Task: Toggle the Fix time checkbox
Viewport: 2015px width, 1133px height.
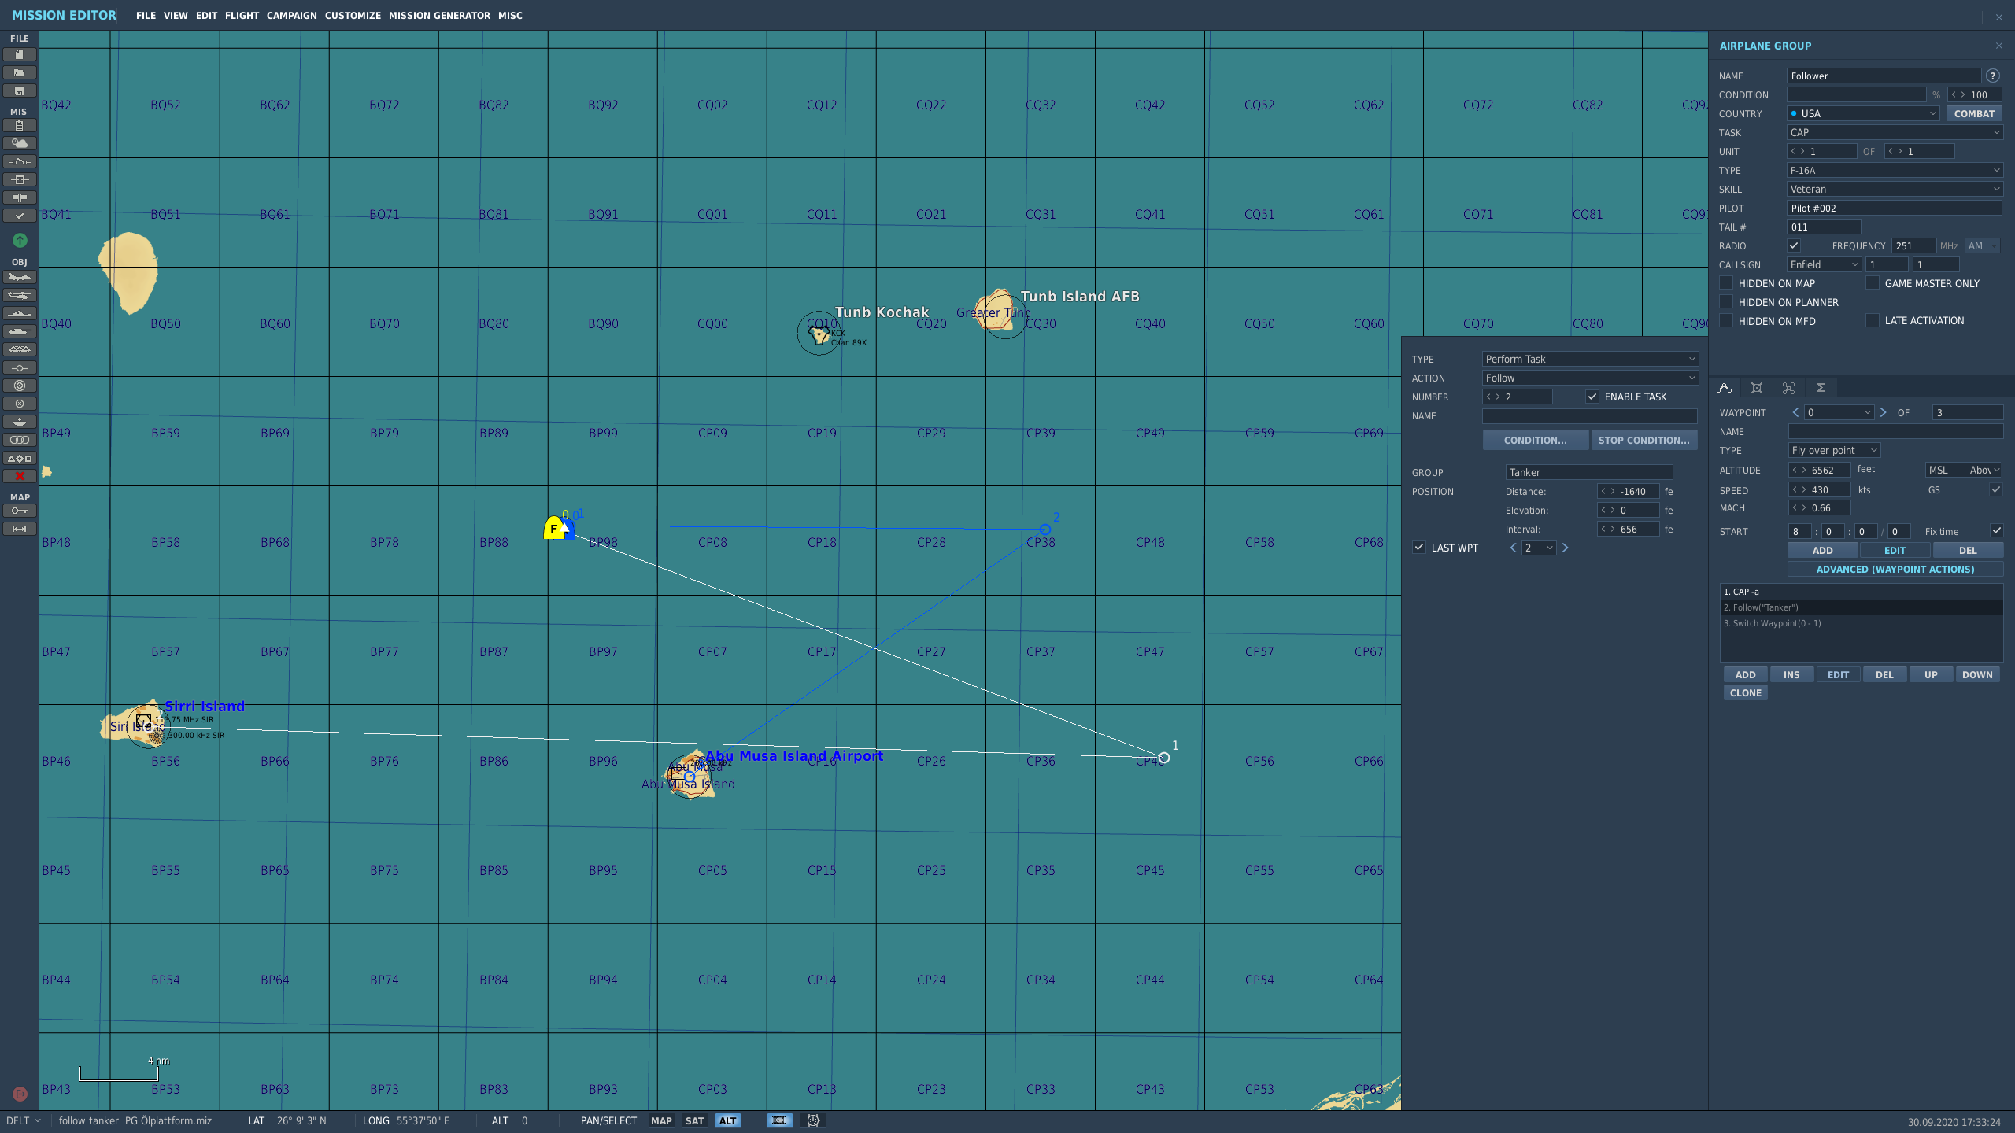Action: coord(1997,530)
